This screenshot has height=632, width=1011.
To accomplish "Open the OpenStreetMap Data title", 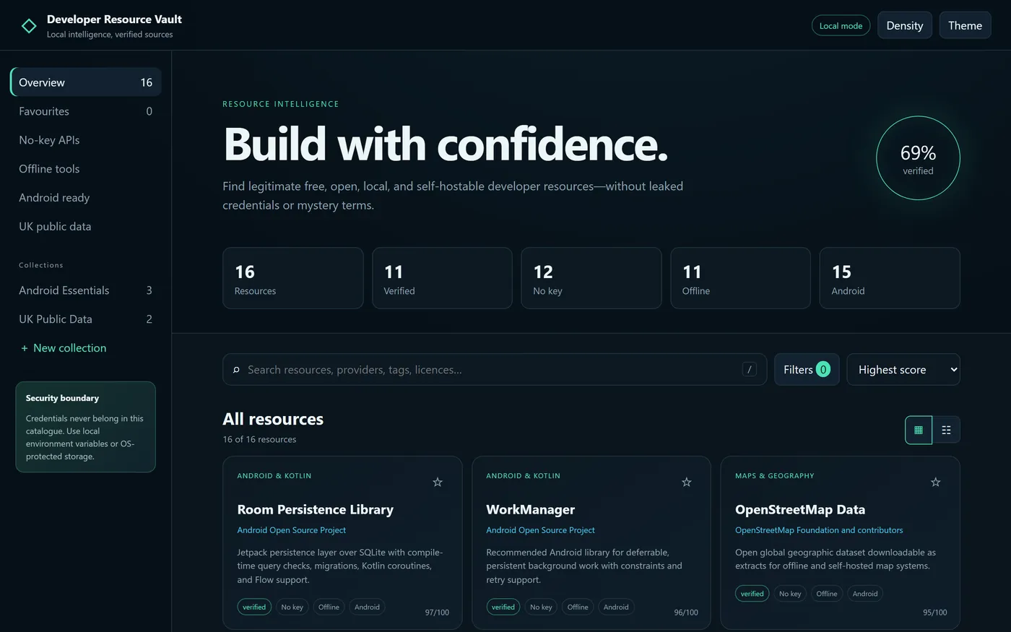I will (x=800, y=509).
